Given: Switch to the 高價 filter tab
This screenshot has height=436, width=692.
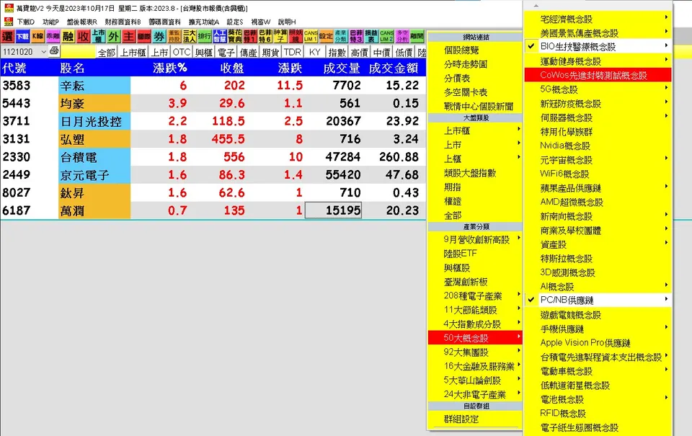Looking at the screenshot, I should [x=359, y=53].
